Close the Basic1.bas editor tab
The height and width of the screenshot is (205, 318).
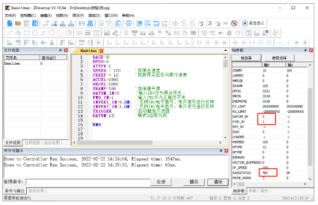click(101, 51)
